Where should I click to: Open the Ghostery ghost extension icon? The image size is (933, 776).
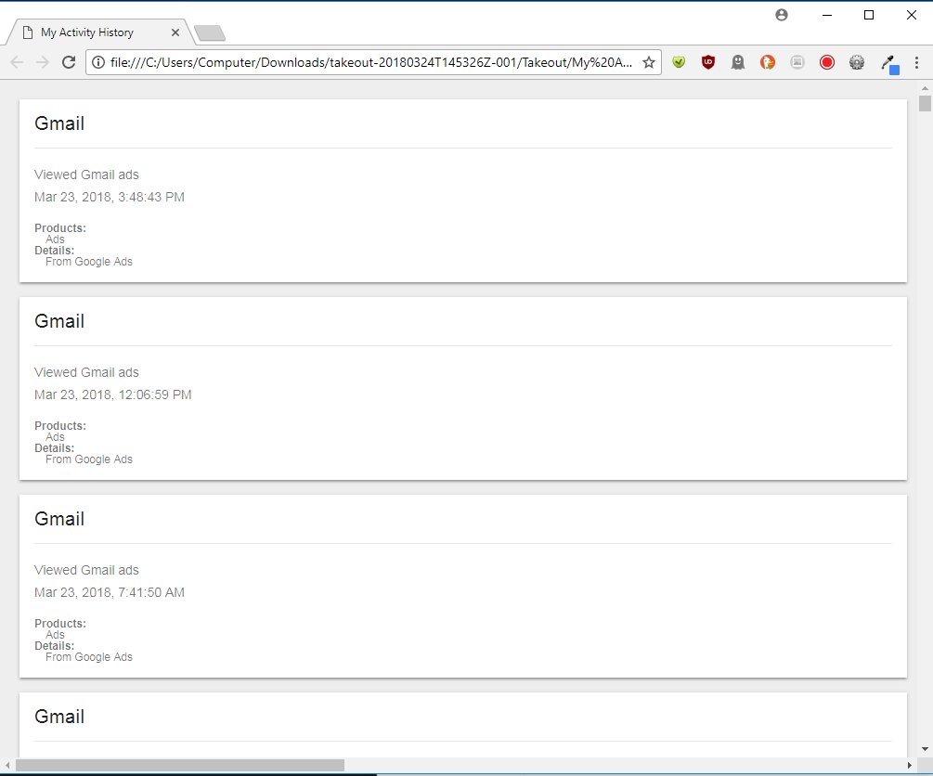tap(738, 62)
